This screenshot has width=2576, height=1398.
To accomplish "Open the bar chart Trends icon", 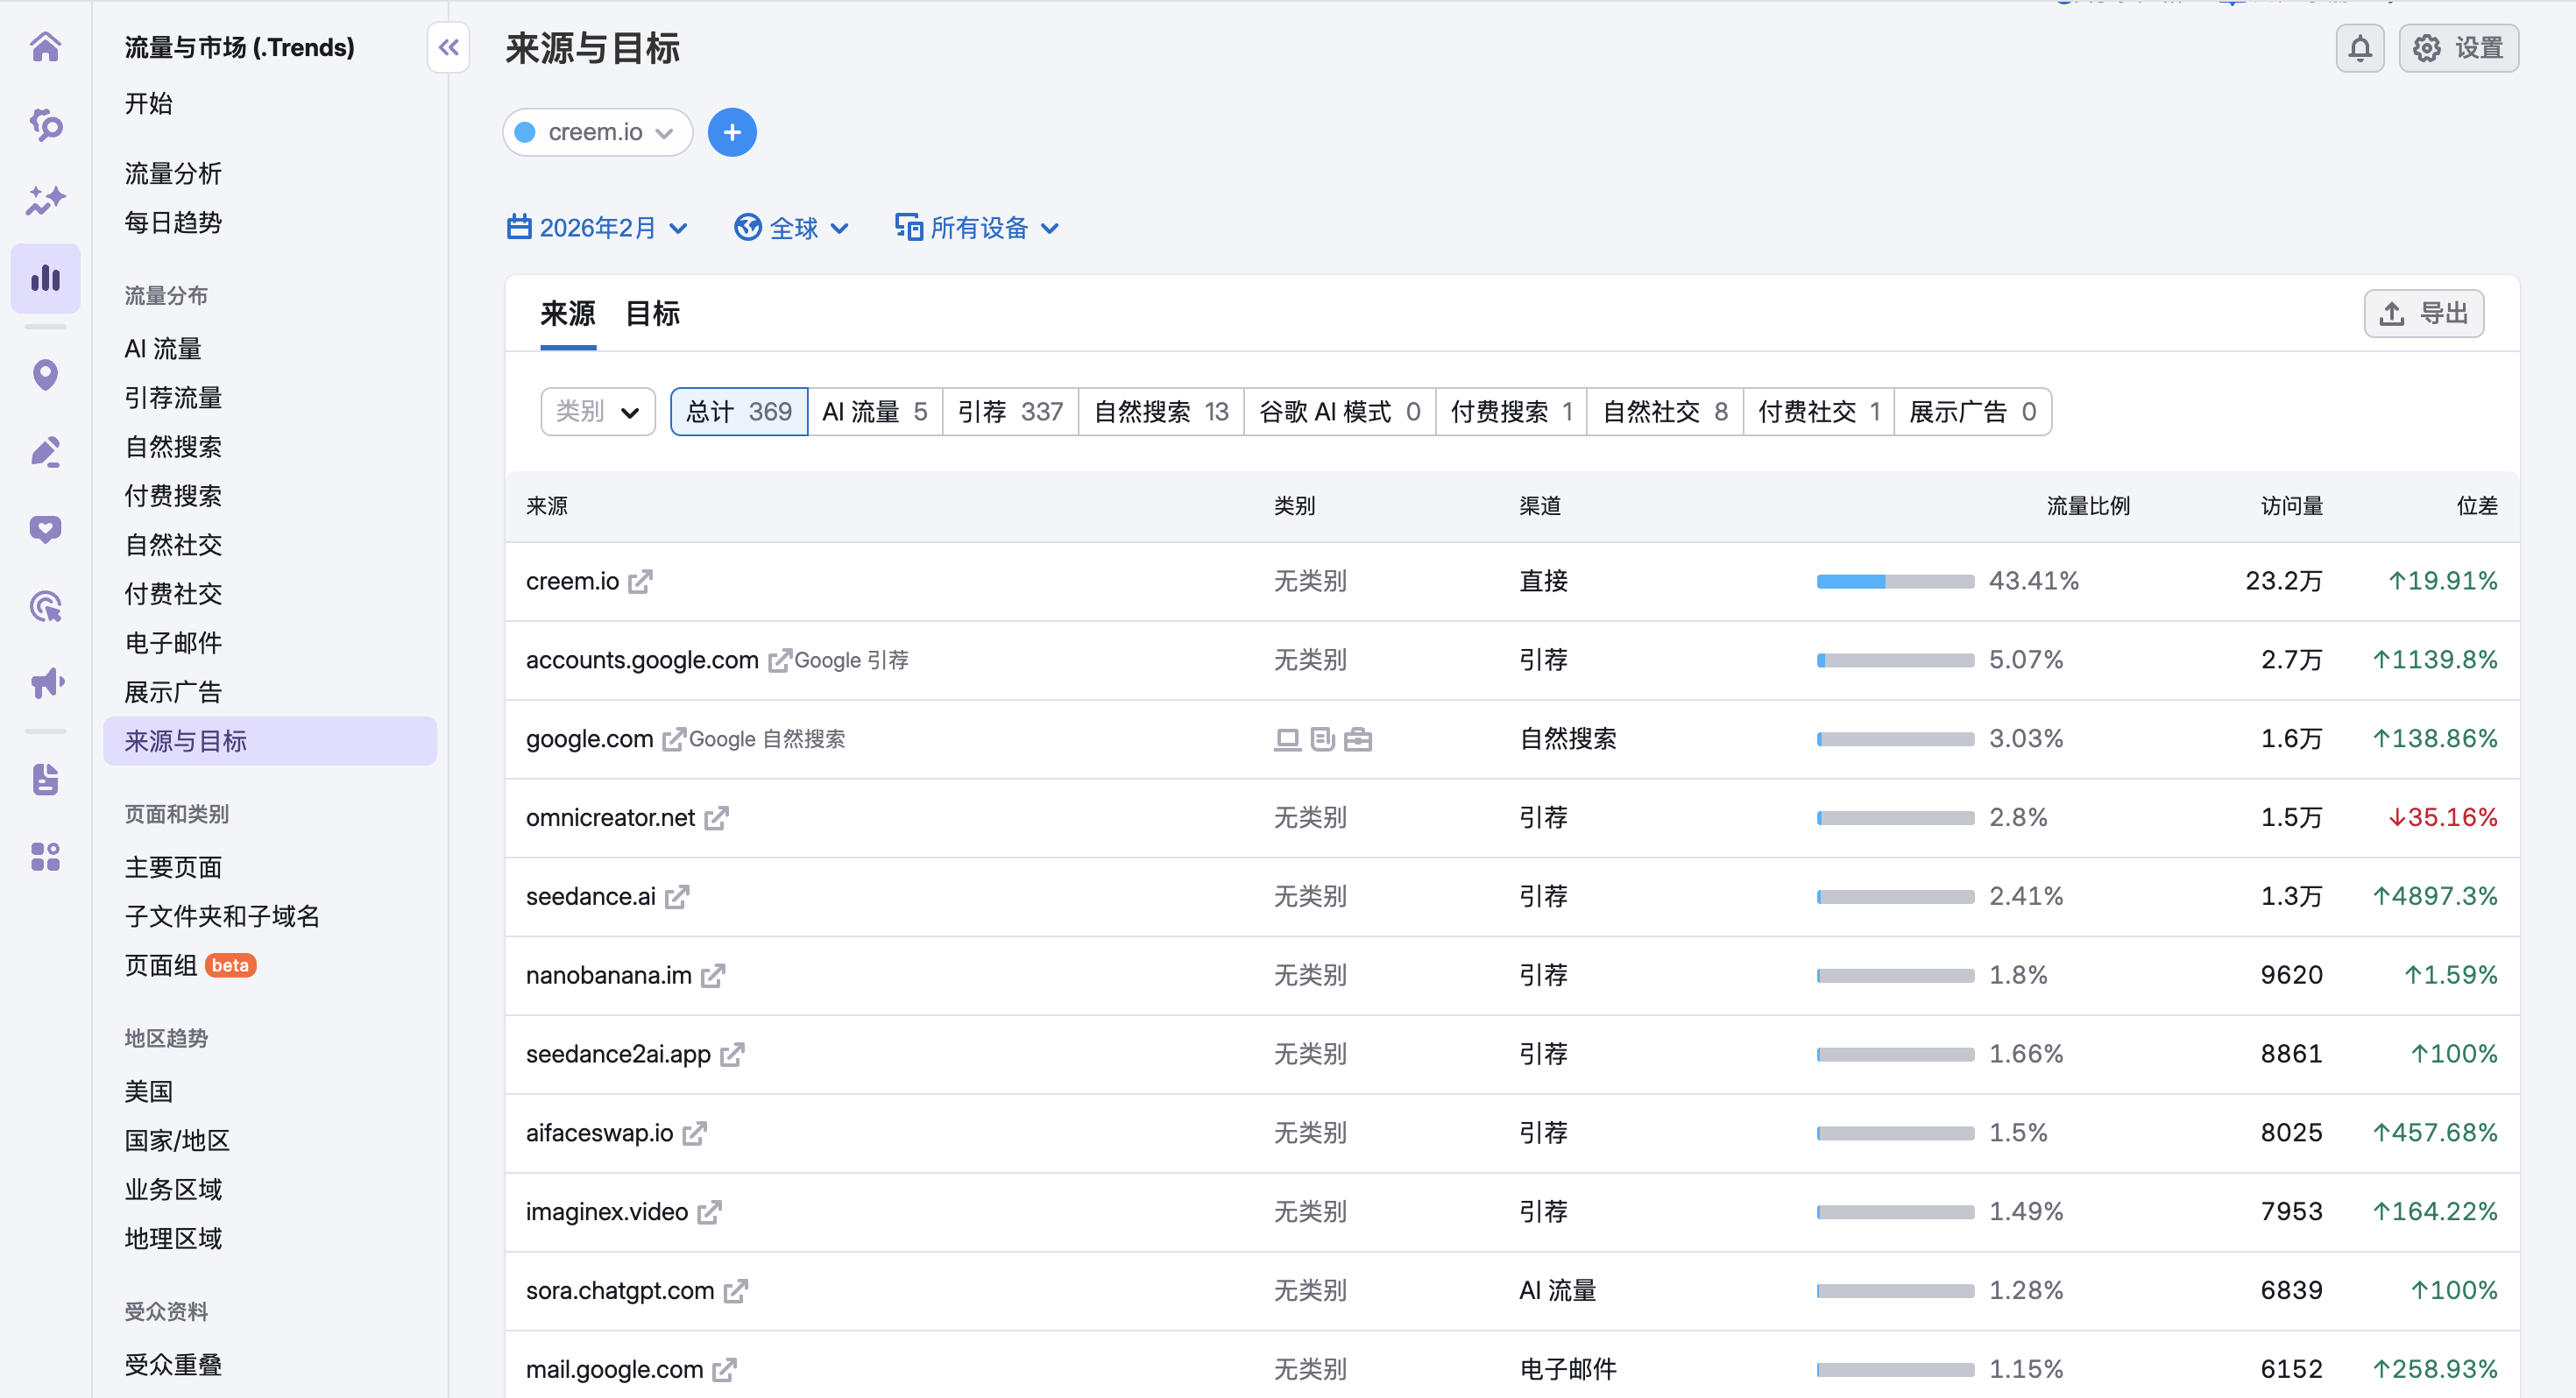I will pos(45,278).
